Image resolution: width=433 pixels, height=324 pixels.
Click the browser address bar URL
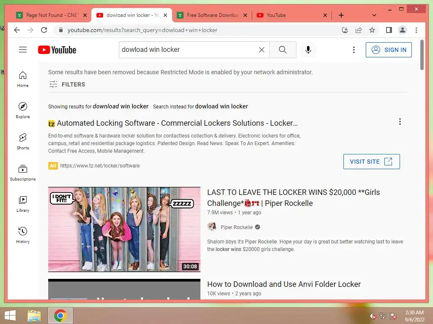(142, 30)
